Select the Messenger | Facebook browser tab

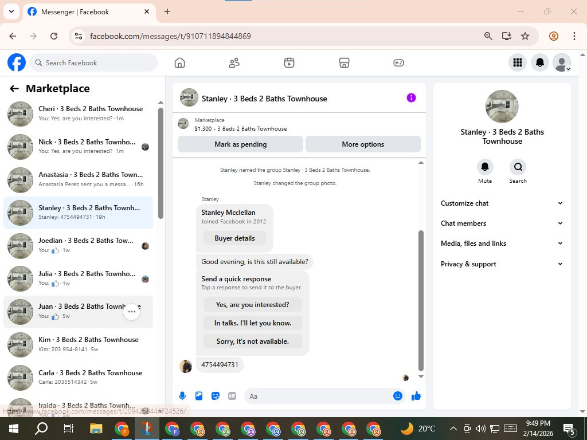[89, 11]
